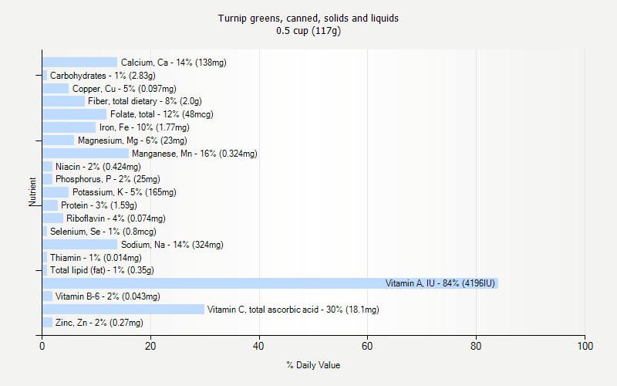
Task: Select the 'Carbohydrates - 1% (2.83g)' label
Action: pos(103,76)
